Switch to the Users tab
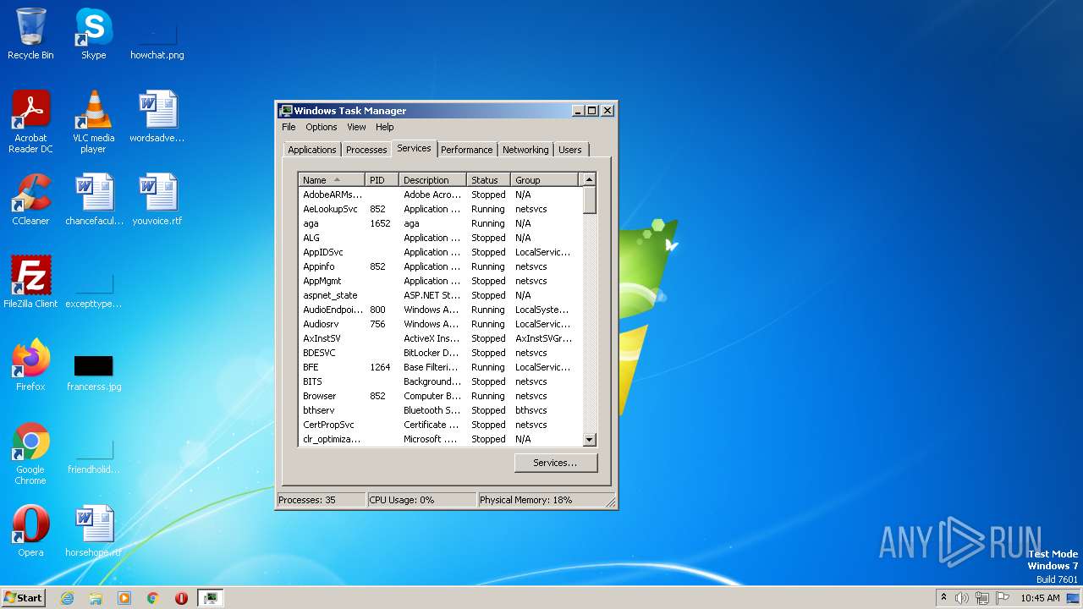 (x=570, y=150)
